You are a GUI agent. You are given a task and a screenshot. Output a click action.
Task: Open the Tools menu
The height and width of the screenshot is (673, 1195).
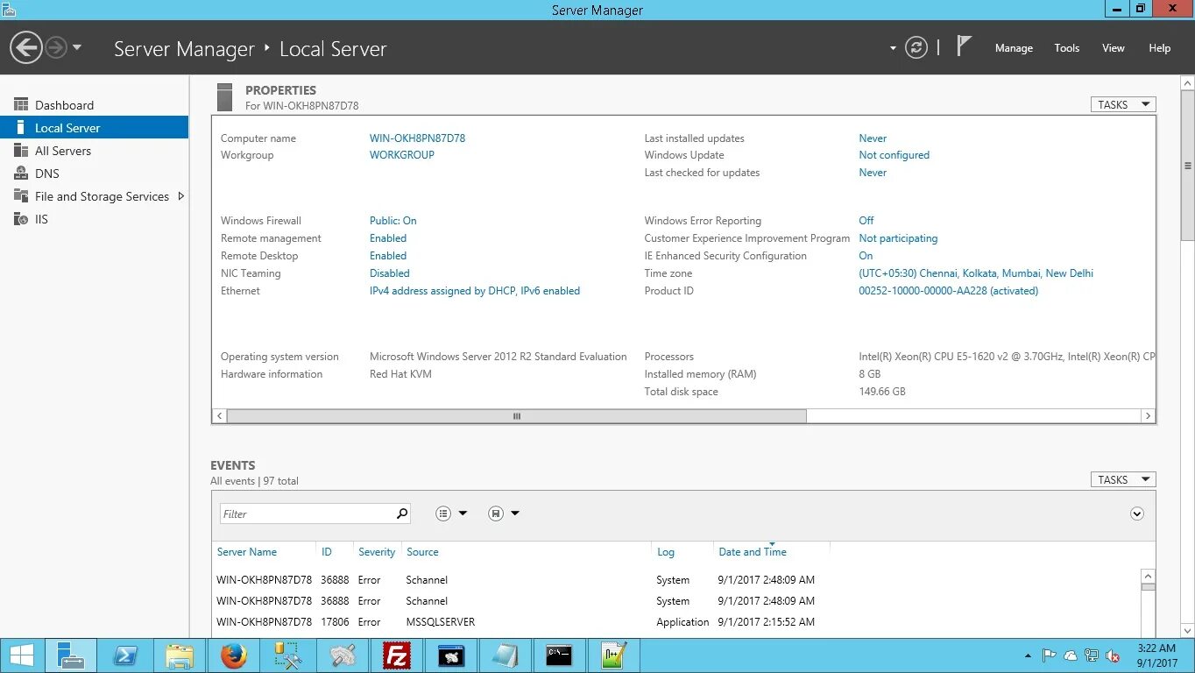[1066, 48]
